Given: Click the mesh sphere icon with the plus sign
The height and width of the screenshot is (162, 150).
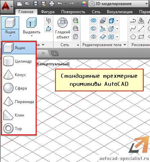Looking at the screenshot, I should point(76,21).
